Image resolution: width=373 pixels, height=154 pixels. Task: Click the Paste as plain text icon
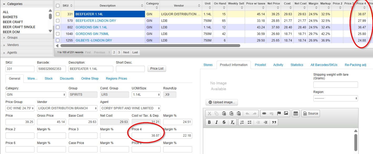(232, 114)
